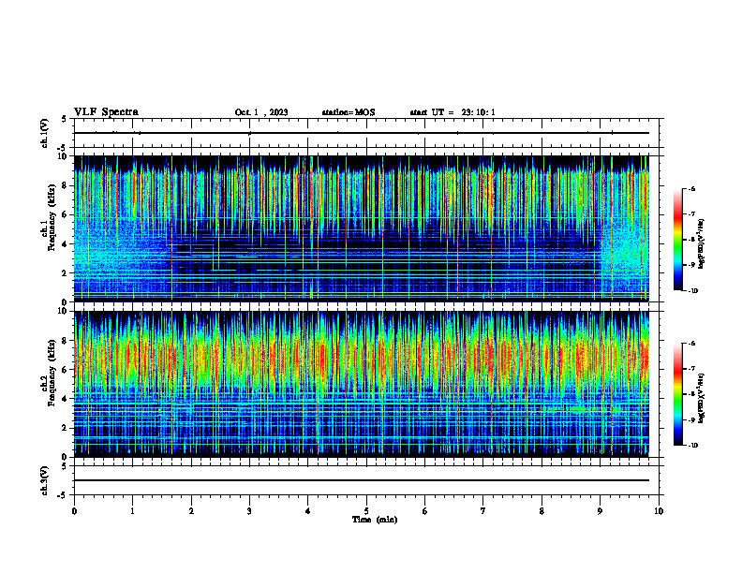Click the "Time (min)" axis label
The width and height of the screenshot is (742, 573).
375,520
